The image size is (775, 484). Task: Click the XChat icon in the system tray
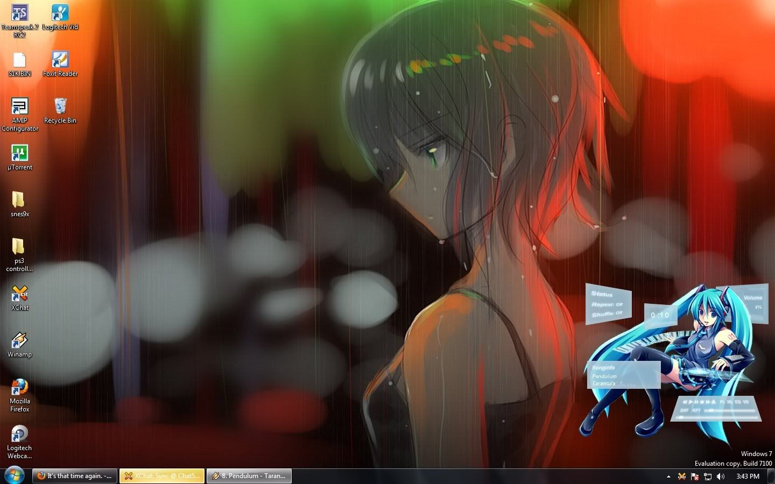pos(682,476)
